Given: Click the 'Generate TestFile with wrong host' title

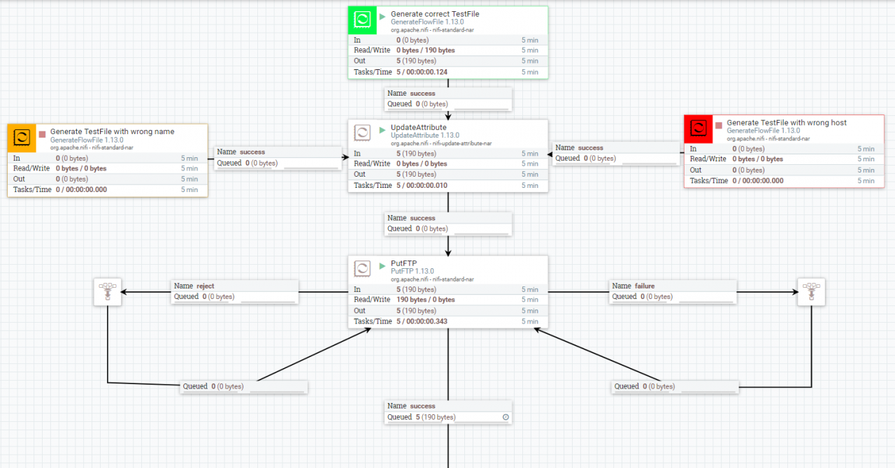Looking at the screenshot, I should 787,122.
